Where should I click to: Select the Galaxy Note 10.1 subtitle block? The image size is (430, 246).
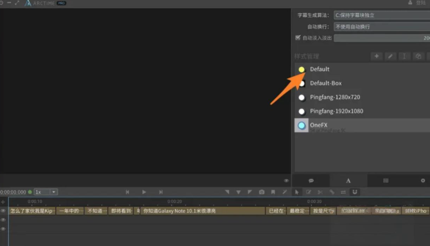(x=202, y=211)
